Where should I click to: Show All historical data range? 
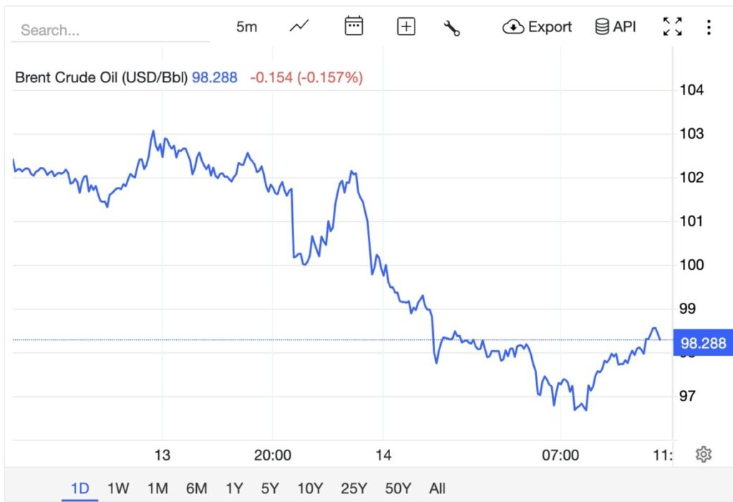click(x=437, y=488)
